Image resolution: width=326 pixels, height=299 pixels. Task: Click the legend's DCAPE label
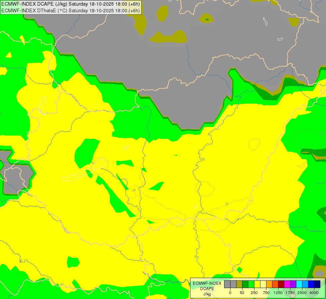coord(207,289)
